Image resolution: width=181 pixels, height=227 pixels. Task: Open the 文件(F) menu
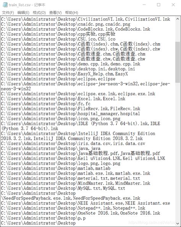(8, 13)
